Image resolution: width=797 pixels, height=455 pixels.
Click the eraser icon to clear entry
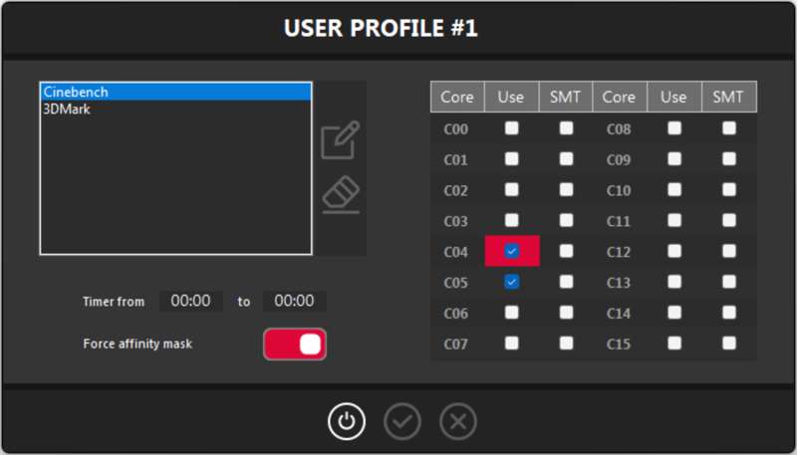point(341,195)
